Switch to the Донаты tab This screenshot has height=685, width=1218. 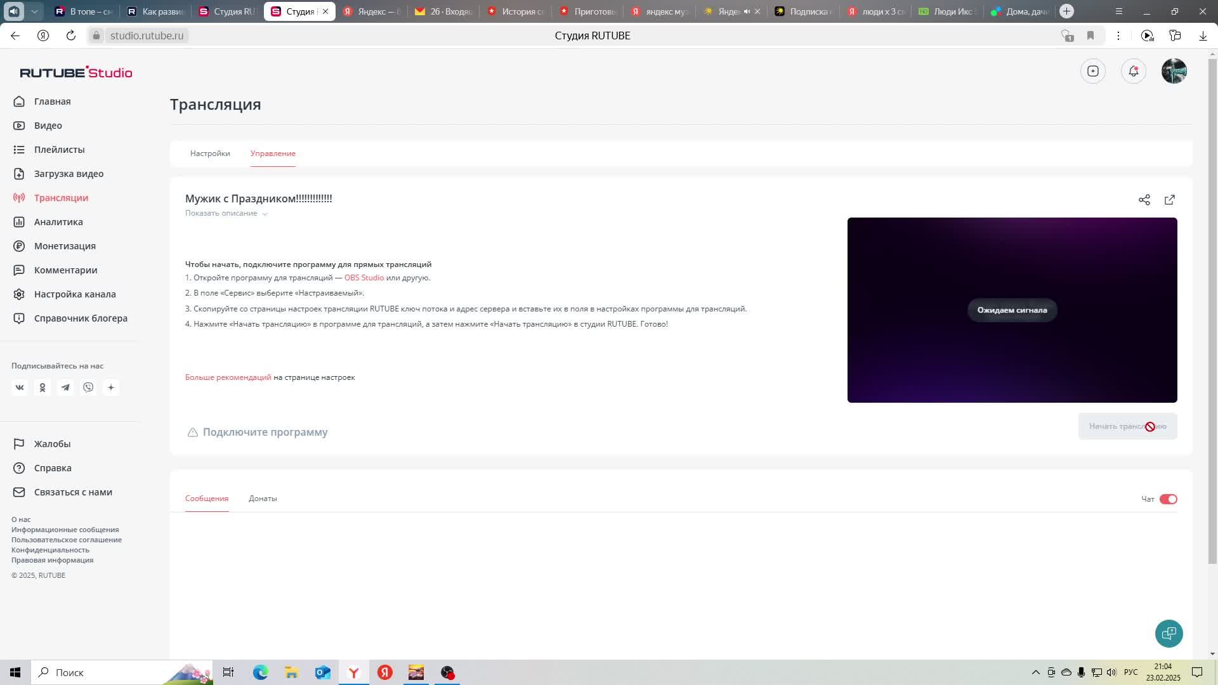pyautogui.click(x=263, y=499)
